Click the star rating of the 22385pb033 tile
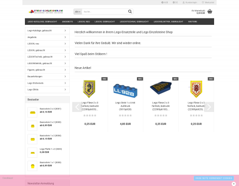239x186 pixels. 90,115
